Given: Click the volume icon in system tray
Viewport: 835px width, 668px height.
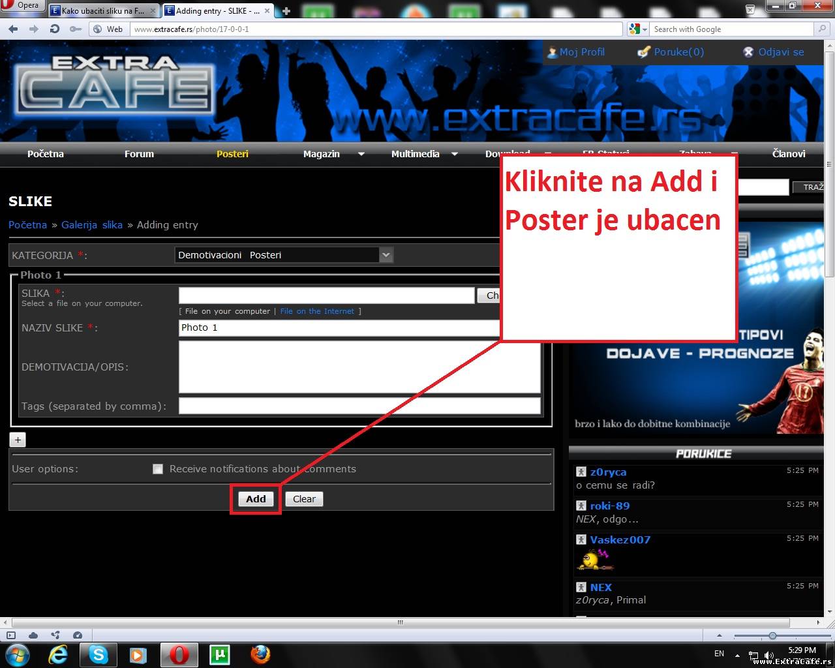Looking at the screenshot, I should click(768, 654).
